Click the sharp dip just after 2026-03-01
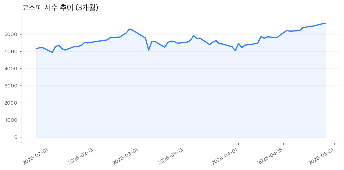 click(x=149, y=50)
